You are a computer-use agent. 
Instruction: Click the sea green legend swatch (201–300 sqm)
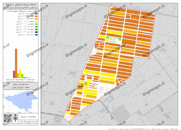[36, 30]
